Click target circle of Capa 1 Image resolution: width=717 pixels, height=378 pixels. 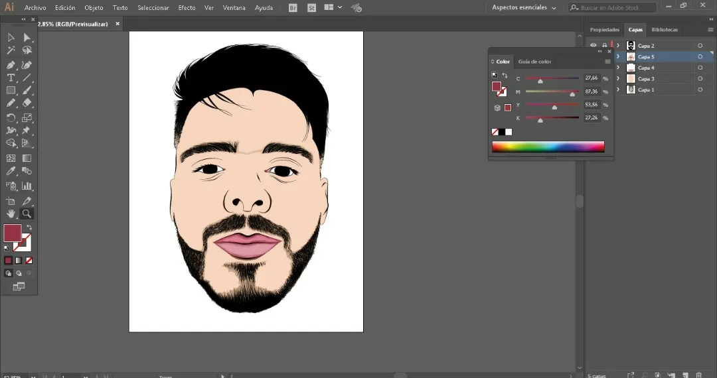click(x=700, y=90)
